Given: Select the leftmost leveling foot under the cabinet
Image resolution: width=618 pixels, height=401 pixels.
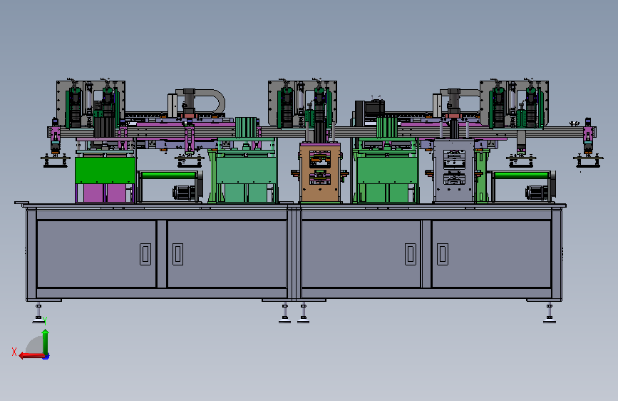Looking at the screenshot, I should tap(38, 313).
